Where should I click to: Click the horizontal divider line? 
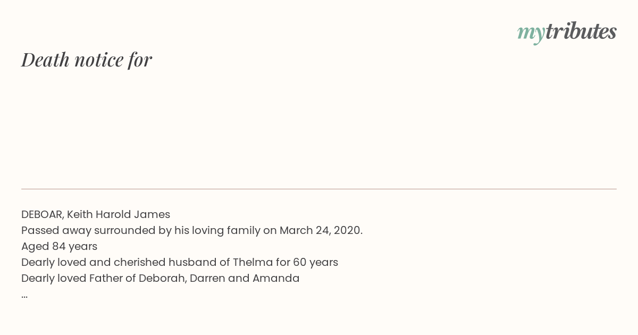coord(319,189)
